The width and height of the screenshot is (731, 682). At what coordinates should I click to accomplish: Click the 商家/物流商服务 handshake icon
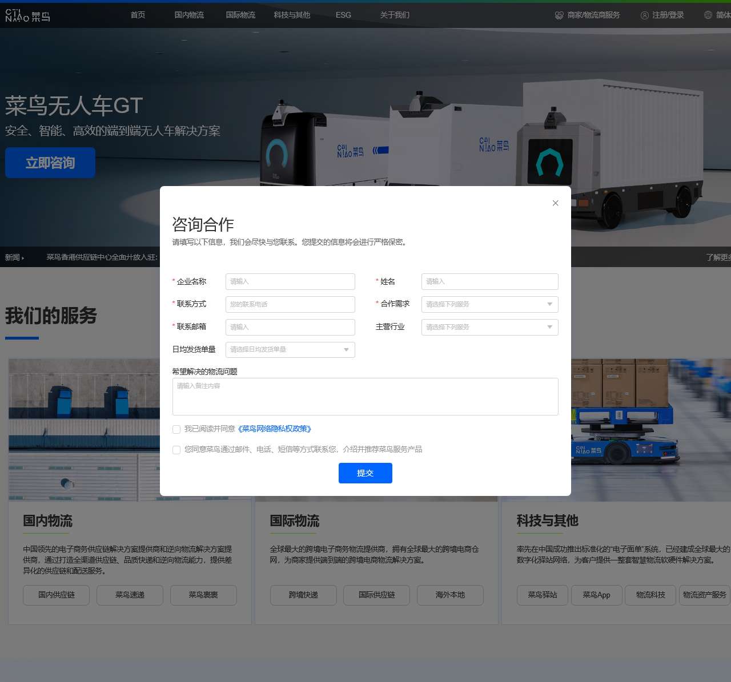click(559, 15)
